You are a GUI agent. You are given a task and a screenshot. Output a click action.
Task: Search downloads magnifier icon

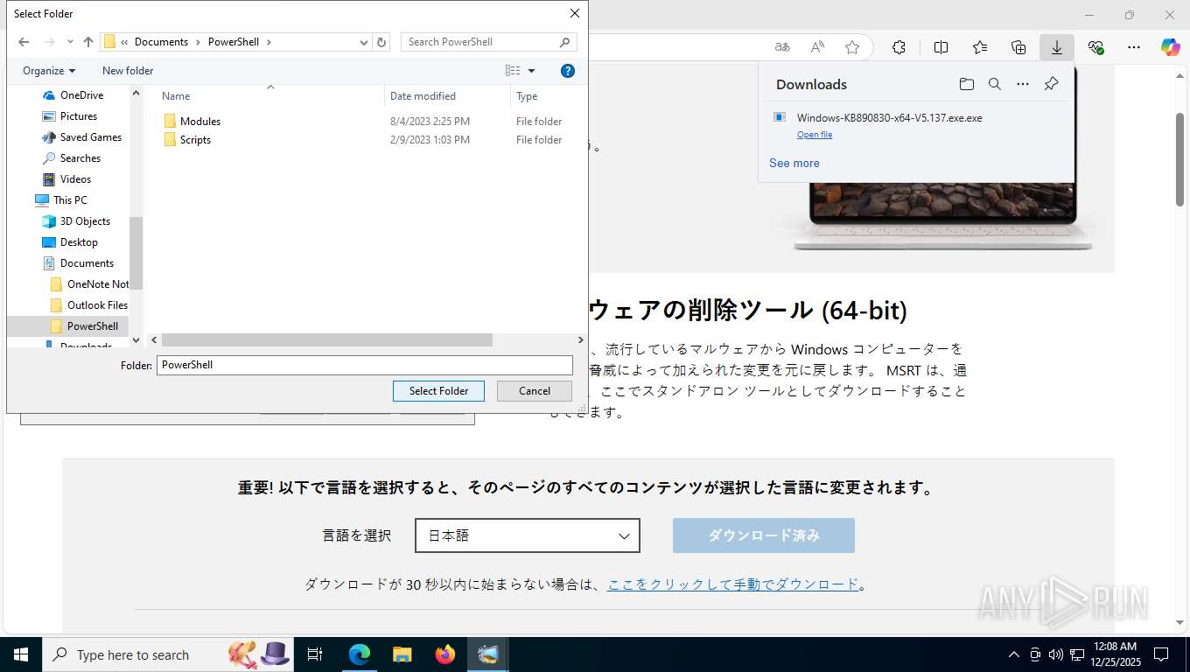995,84
